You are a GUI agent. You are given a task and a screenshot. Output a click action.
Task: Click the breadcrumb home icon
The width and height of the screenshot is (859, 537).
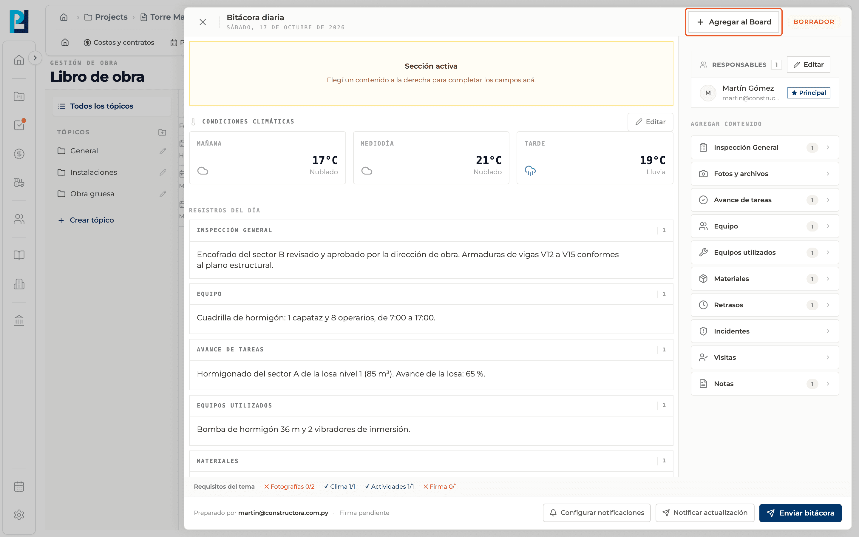(64, 17)
